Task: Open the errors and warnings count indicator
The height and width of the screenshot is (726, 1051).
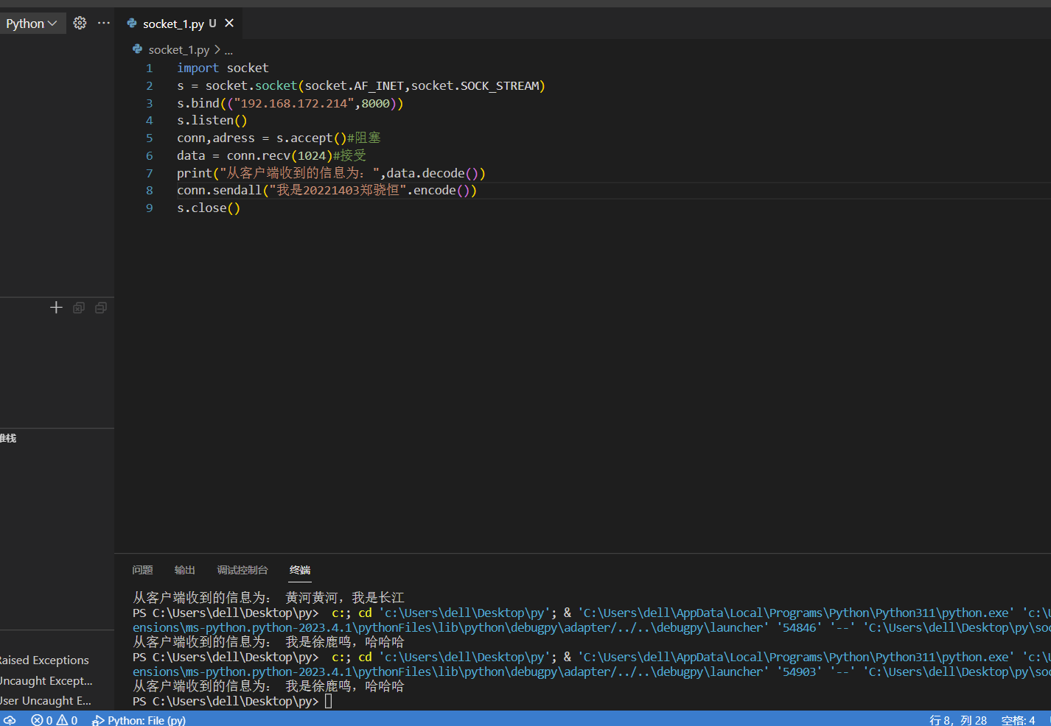Action: [x=54, y=720]
